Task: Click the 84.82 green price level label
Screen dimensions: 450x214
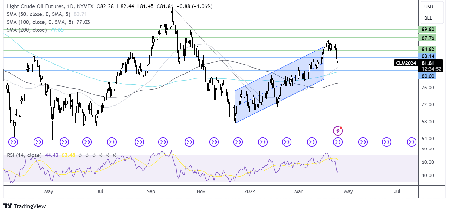Action: (x=428, y=49)
